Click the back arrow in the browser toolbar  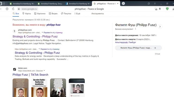[x=1, y=9]
